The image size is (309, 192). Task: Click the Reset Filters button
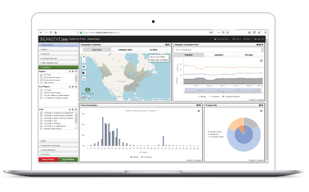48,160
